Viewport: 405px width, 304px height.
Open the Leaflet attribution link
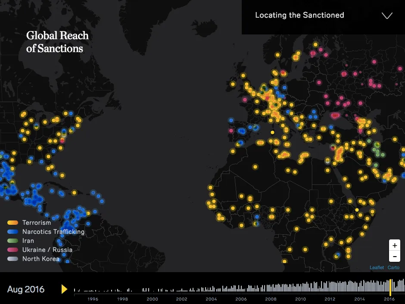coord(377,267)
